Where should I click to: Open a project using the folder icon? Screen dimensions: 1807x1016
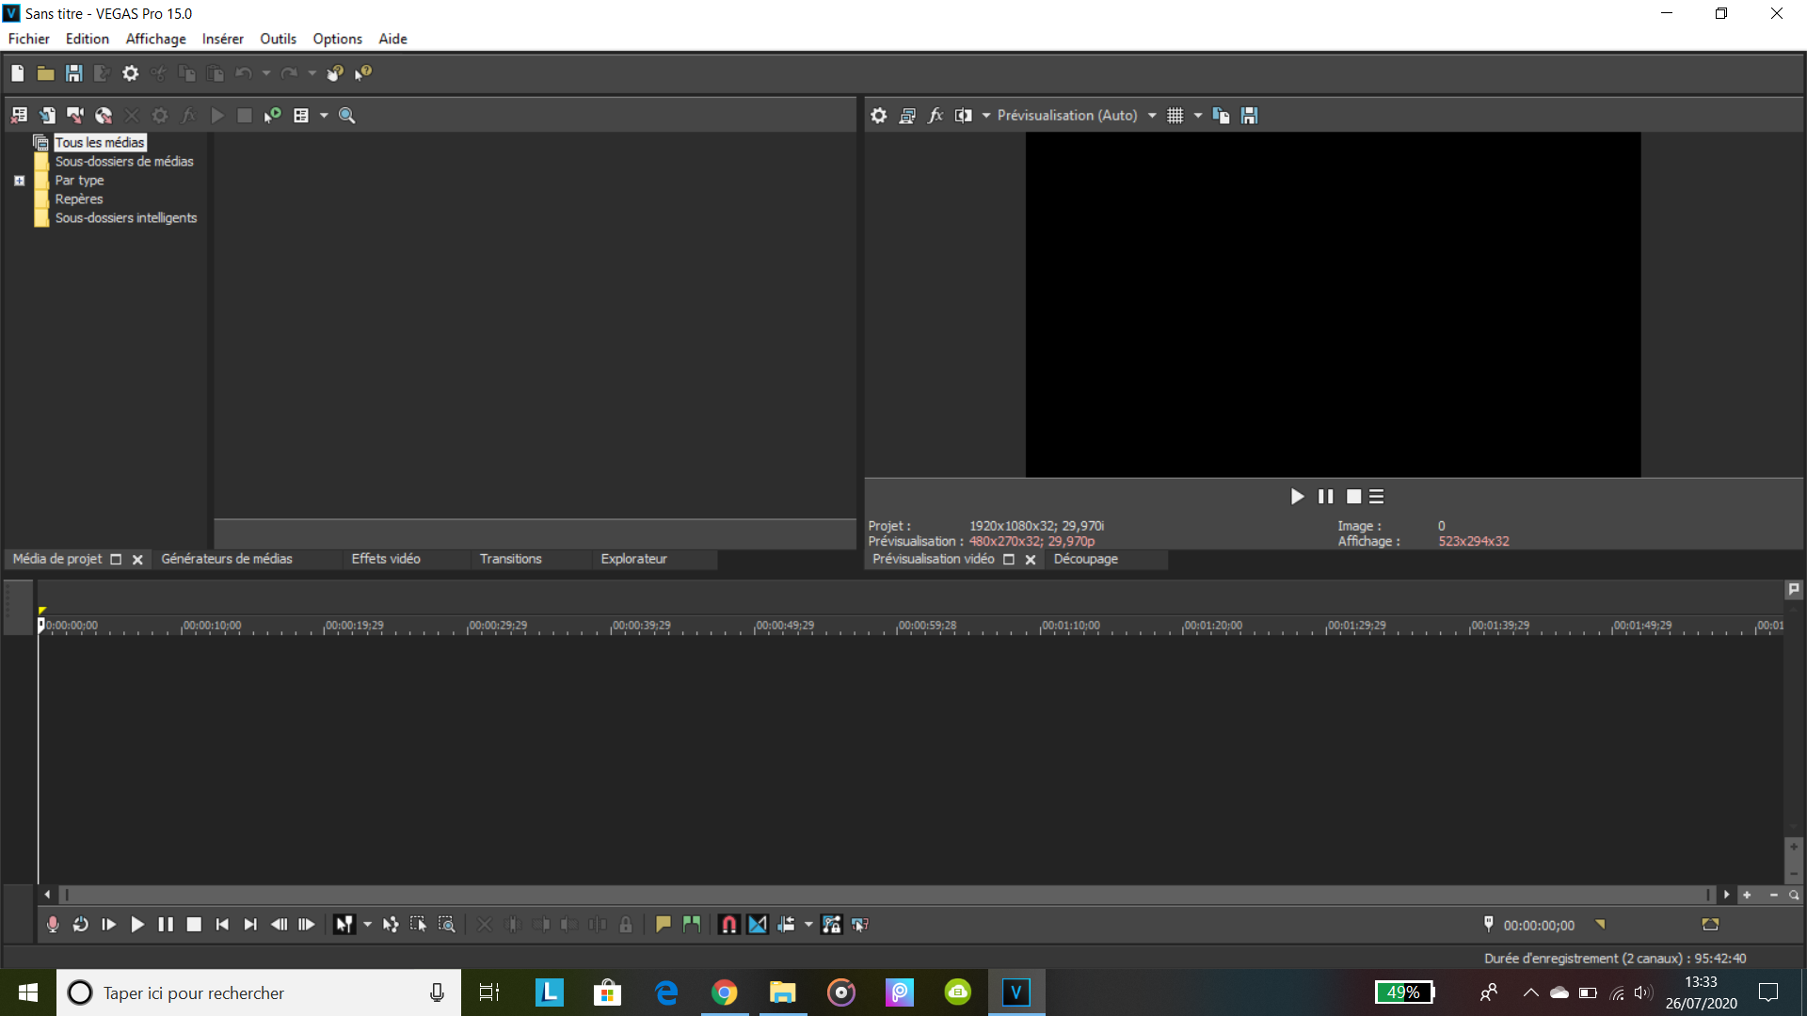[x=45, y=73]
